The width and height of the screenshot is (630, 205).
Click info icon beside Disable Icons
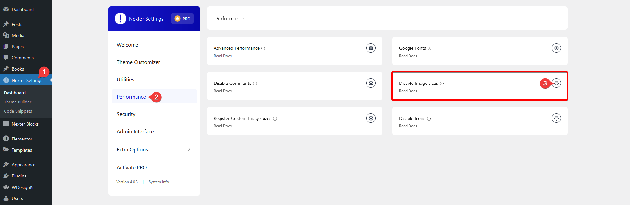[x=429, y=119]
